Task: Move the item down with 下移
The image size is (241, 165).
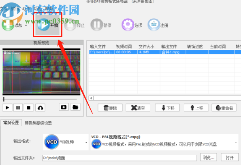Action: 167,108
